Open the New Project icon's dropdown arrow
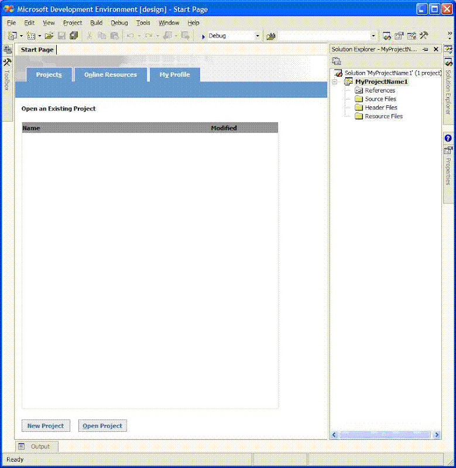 point(21,36)
